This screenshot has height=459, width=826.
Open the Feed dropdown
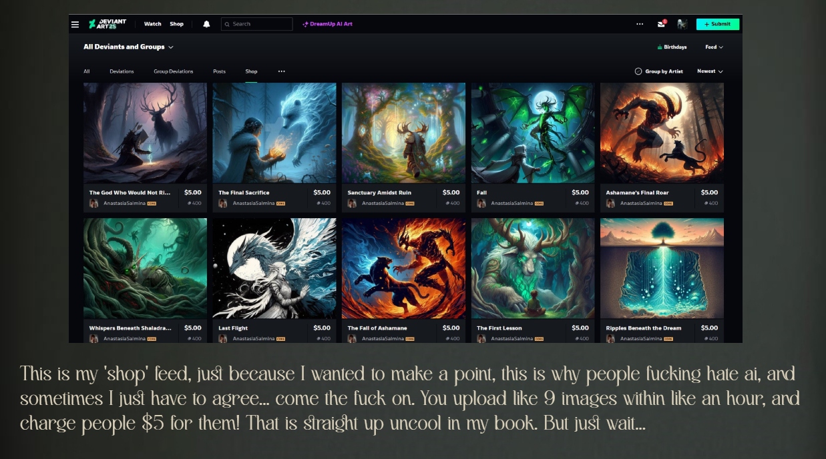714,47
